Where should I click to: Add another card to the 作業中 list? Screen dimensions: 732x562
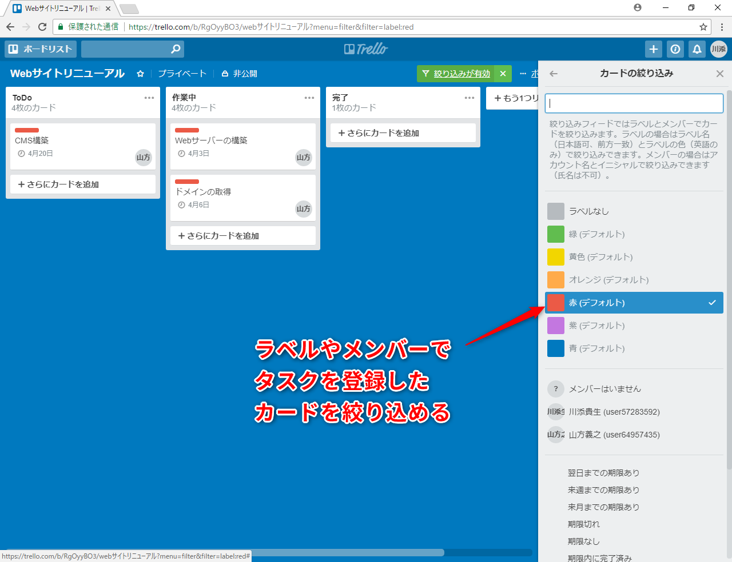(243, 236)
